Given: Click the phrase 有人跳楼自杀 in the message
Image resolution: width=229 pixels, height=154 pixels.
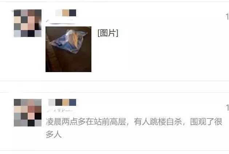Looking at the screenshot, I should [158, 122].
